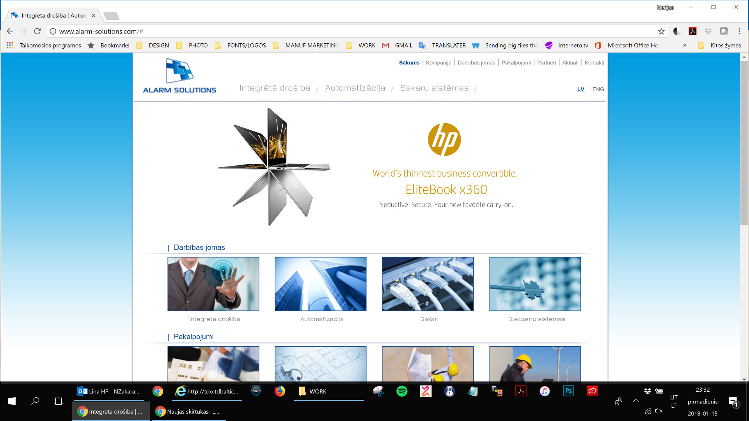Reload the alarm-solutions page
The height and width of the screenshot is (421, 749).
point(37,31)
